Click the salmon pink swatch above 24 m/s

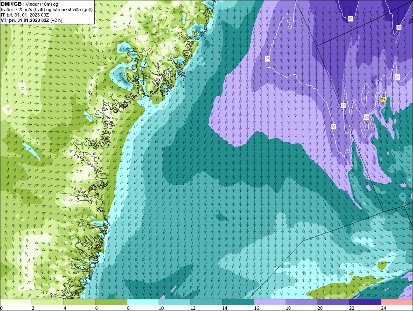[397, 302]
